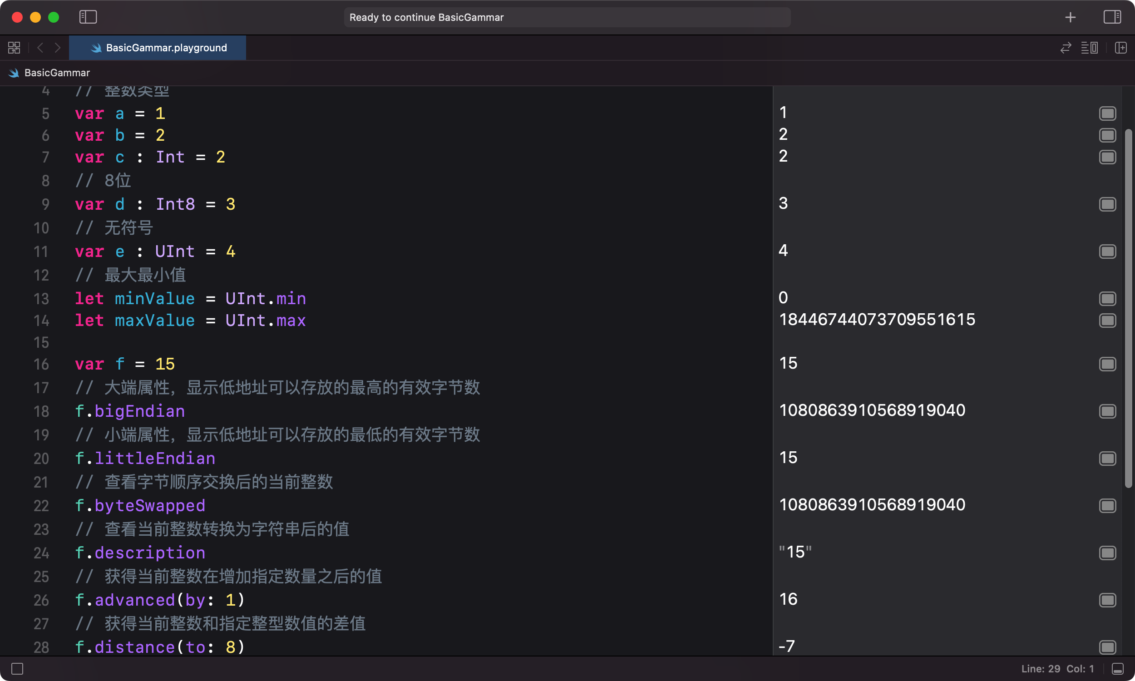This screenshot has height=681, width=1135.
Task: Toggle the inspector panel on the right
Action: [1112, 17]
